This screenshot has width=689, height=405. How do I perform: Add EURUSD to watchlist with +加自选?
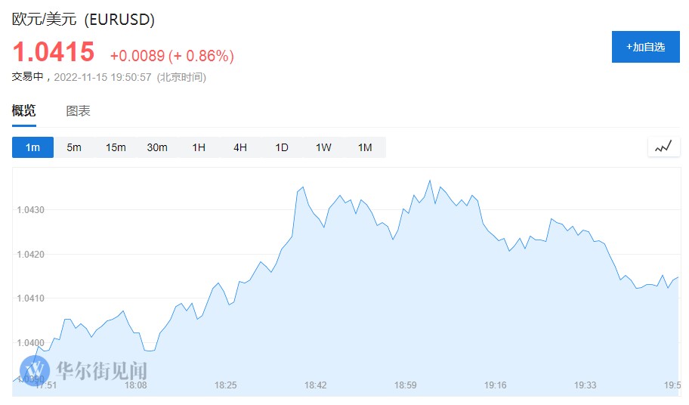[645, 47]
